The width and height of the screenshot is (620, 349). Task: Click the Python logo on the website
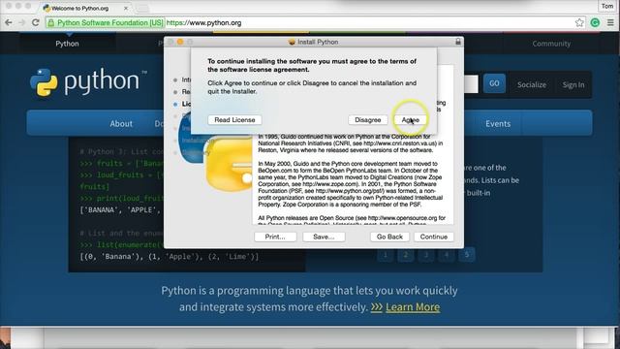click(88, 81)
